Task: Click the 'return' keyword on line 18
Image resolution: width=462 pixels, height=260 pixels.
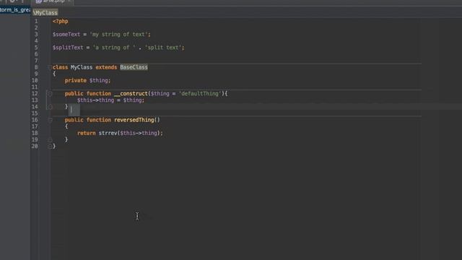Action: pyautogui.click(x=87, y=133)
